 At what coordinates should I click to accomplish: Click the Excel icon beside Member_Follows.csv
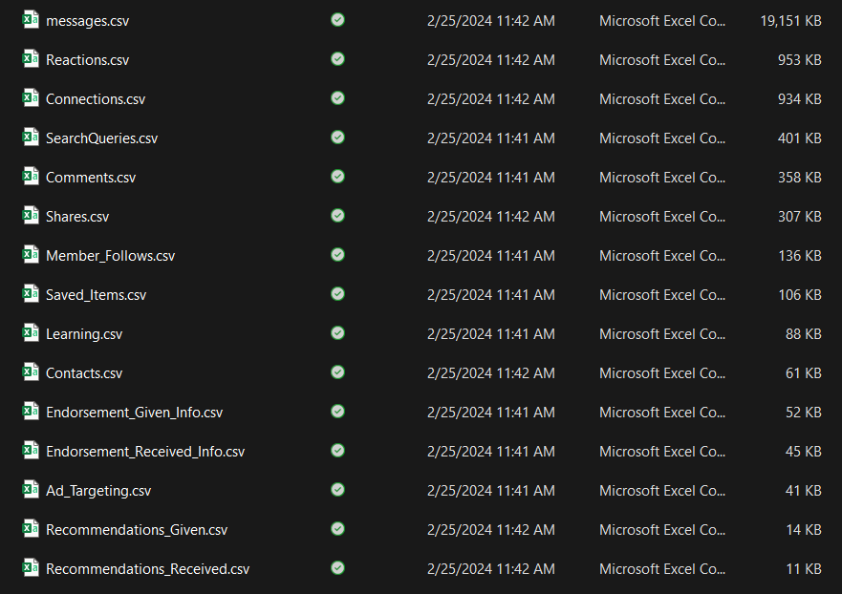click(x=31, y=255)
